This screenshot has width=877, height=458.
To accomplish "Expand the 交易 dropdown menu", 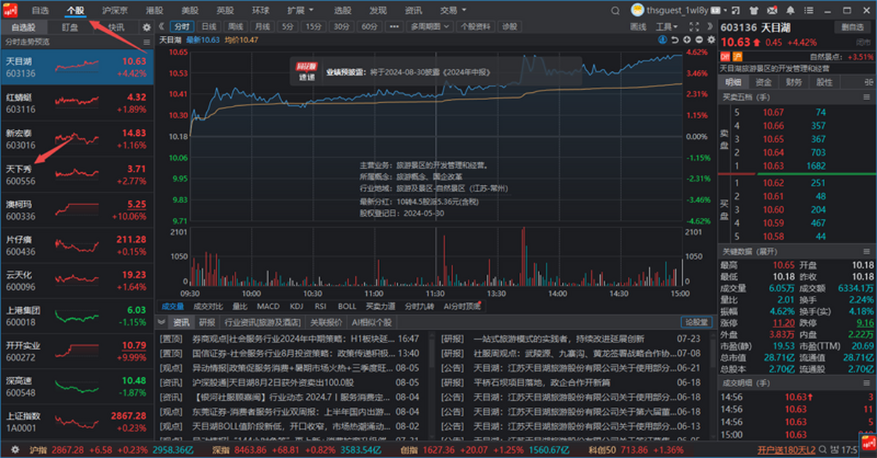I will pyautogui.click(x=453, y=10).
